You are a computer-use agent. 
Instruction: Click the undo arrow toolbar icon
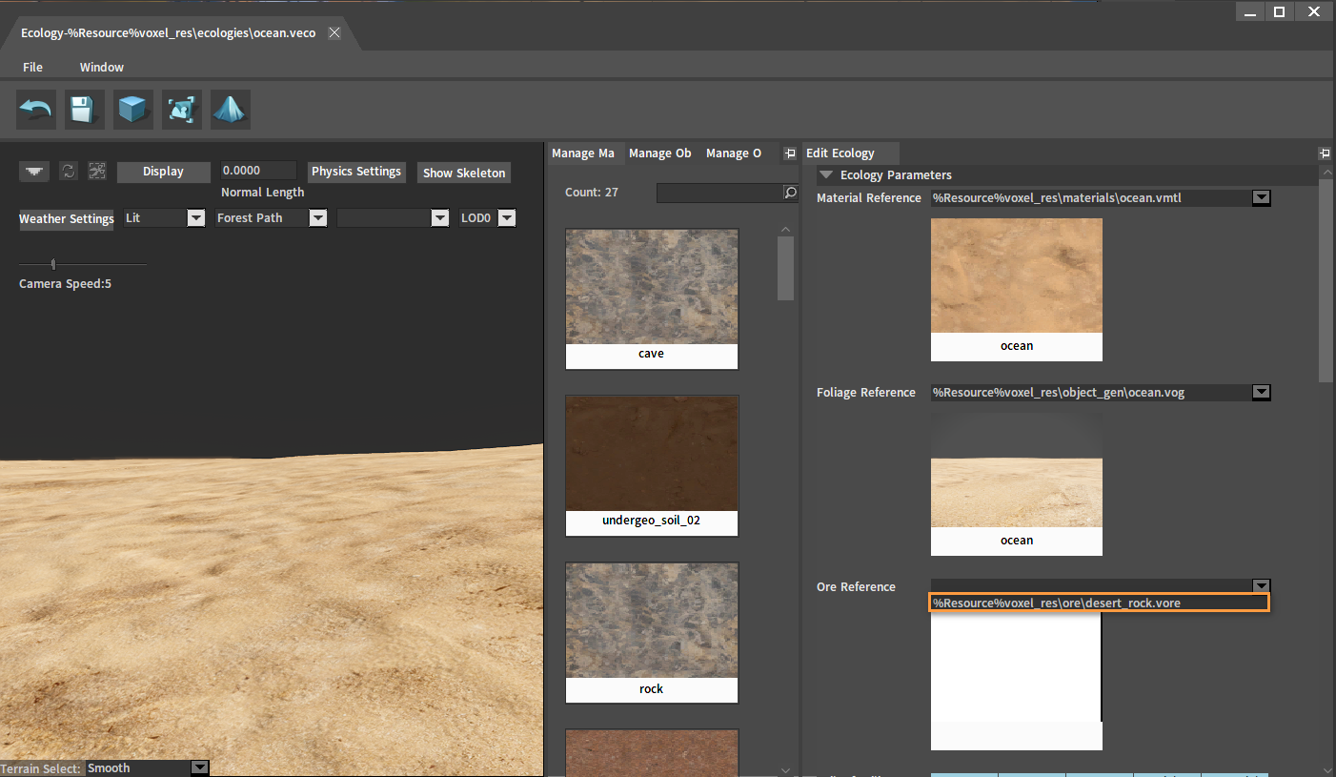click(36, 111)
